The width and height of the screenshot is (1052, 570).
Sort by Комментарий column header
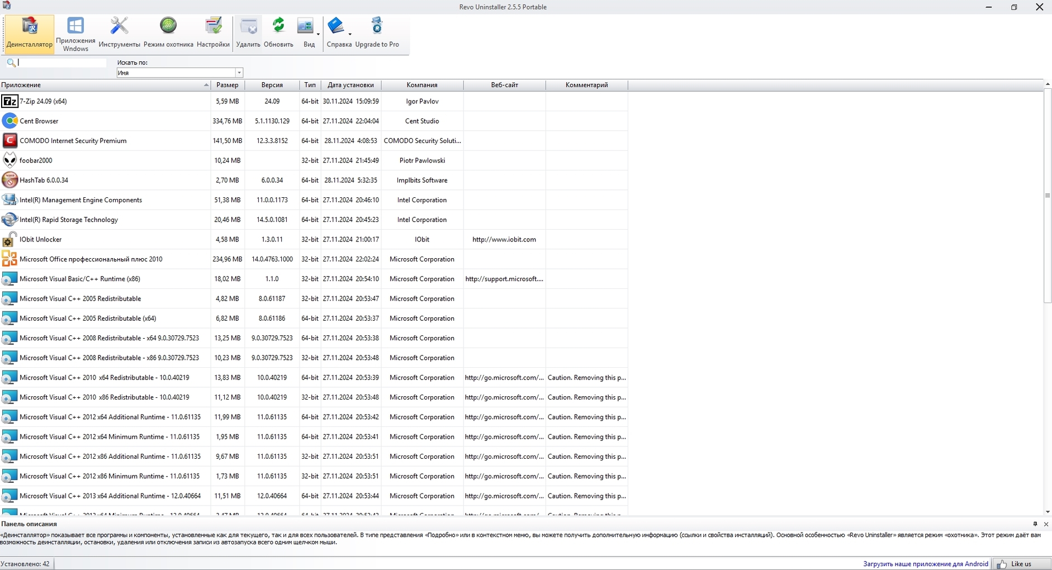[x=587, y=85]
